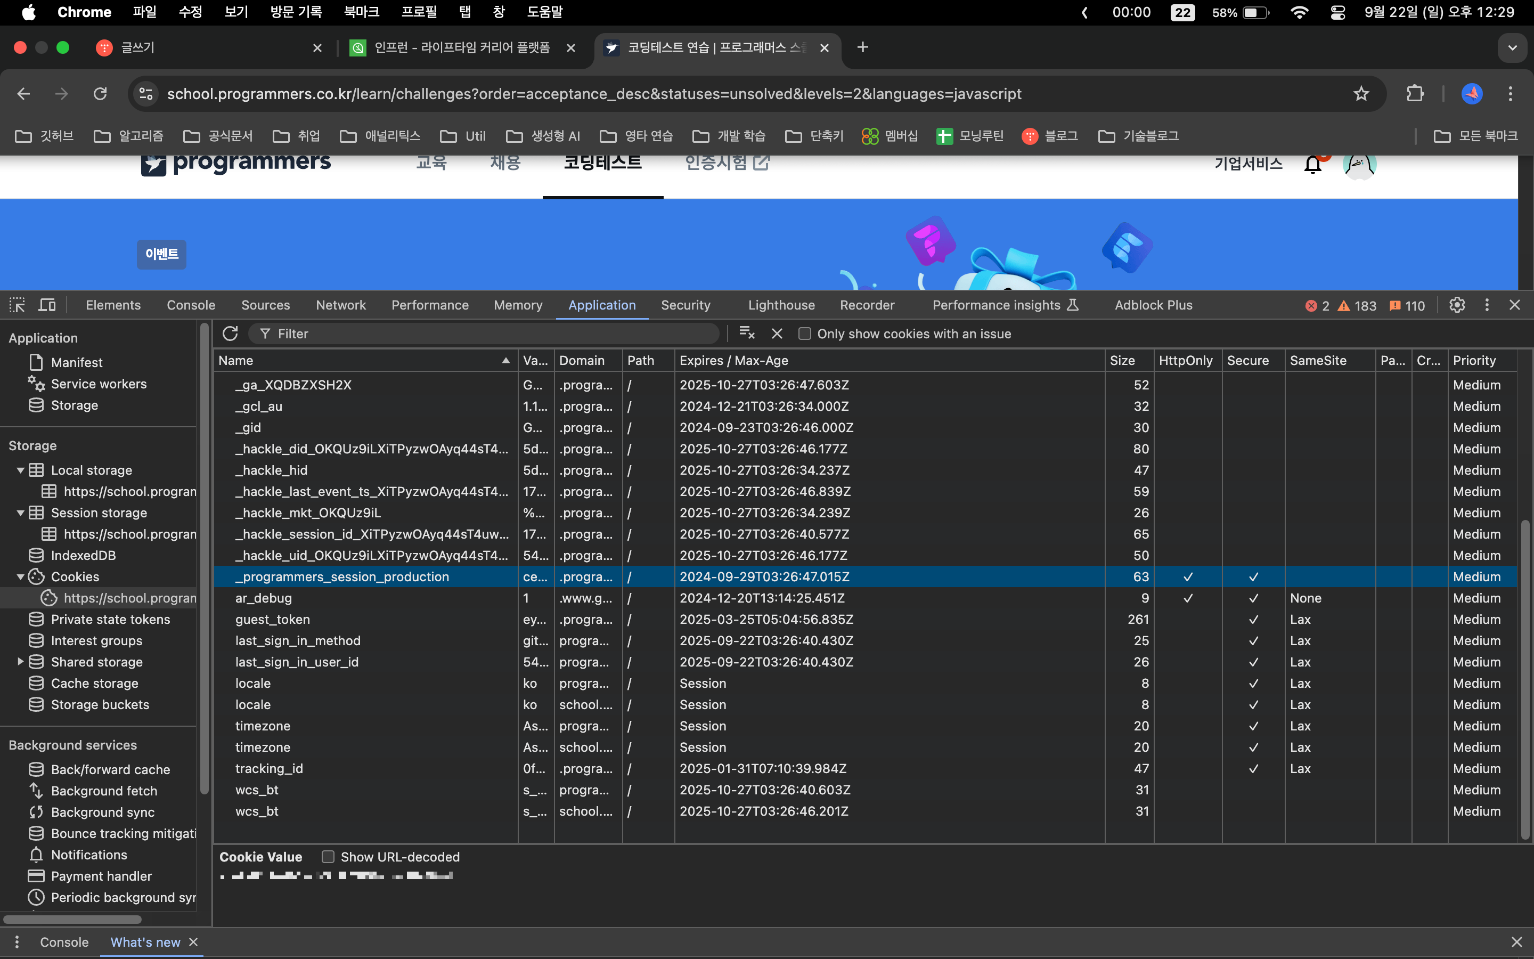Viewport: 1534px width, 959px height.
Task: Open the 채용 link in site header
Action: click(505, 163)
